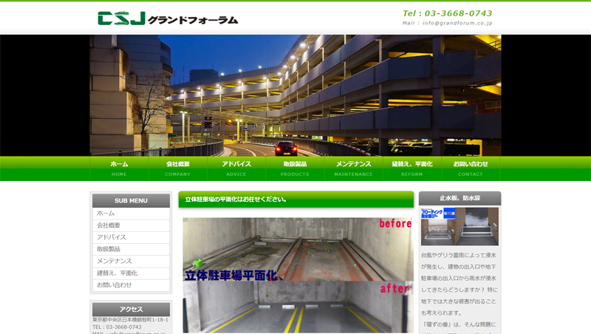Click the 立体駐車場の平面化はお任せください heading bar

(x=296, y=200)
